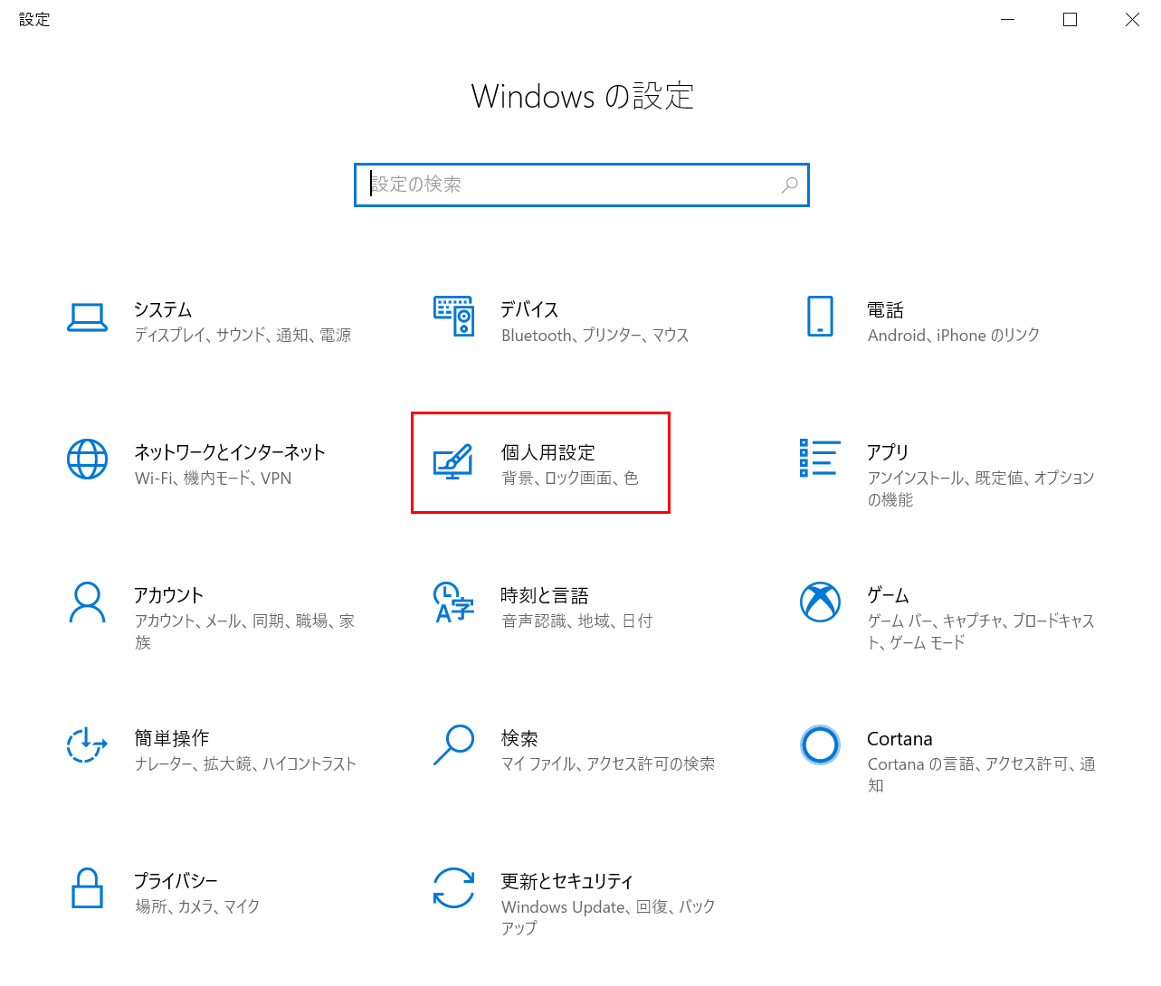The image size is (1161, 986).
Task: Select the アカウント heading
Action: (x=168, y=594)
